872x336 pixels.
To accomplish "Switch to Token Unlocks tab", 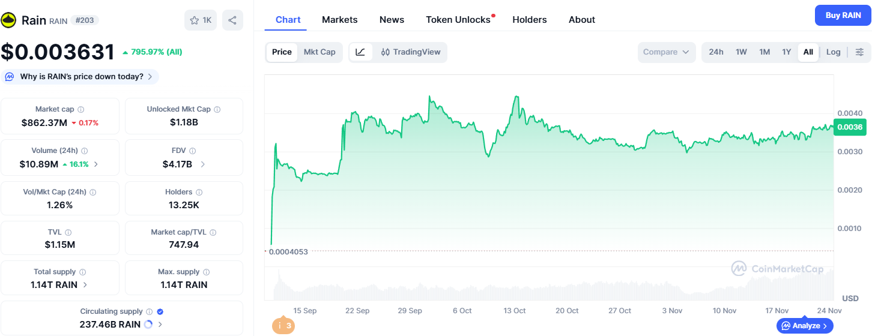I will [458, 20].
